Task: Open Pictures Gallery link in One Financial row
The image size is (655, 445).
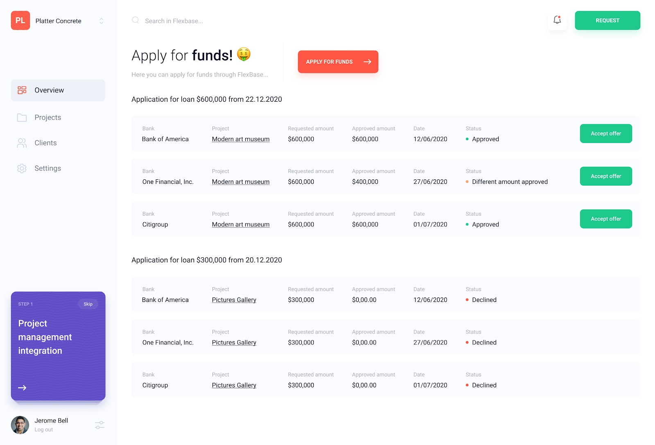Action: click(x=234, y=343)
